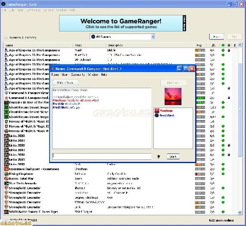Collapse the Games & Lobbies section arrow
This screenshot has height=226, width=246.
6,37
